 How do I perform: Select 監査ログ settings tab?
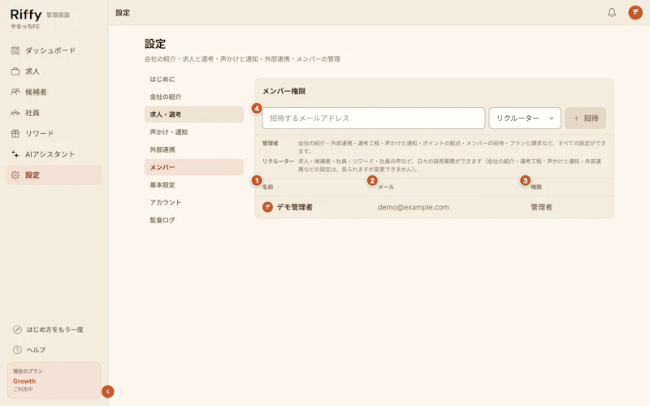(193, 220)
